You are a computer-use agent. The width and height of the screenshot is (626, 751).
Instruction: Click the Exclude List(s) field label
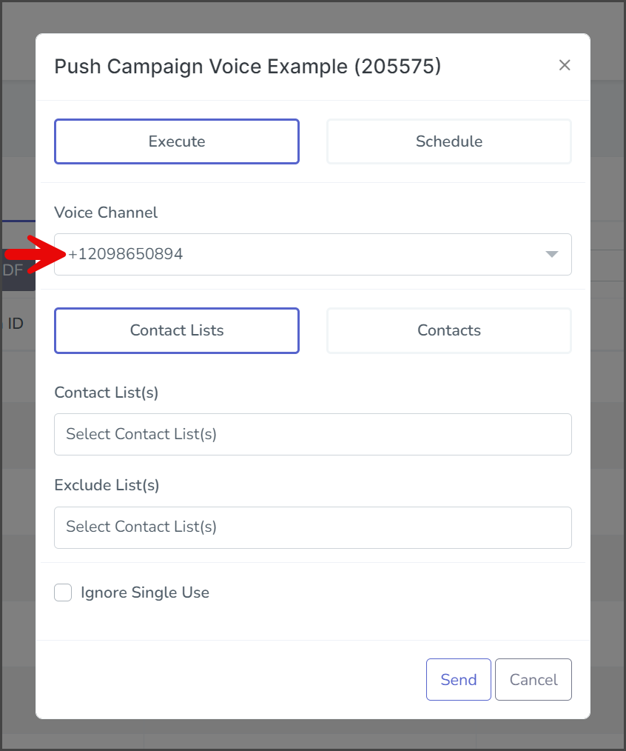click(107, 485)
